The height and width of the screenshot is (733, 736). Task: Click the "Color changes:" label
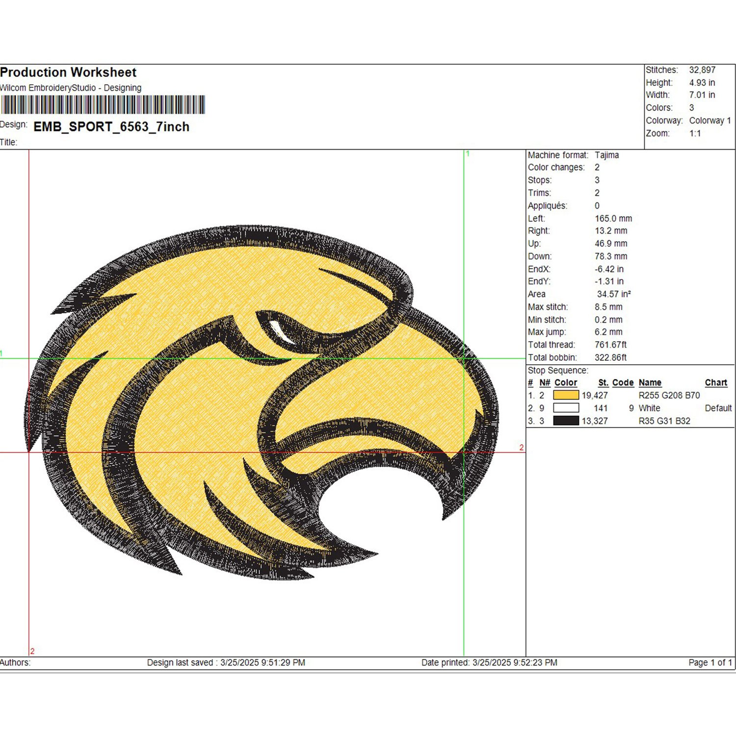pos(556,168)
